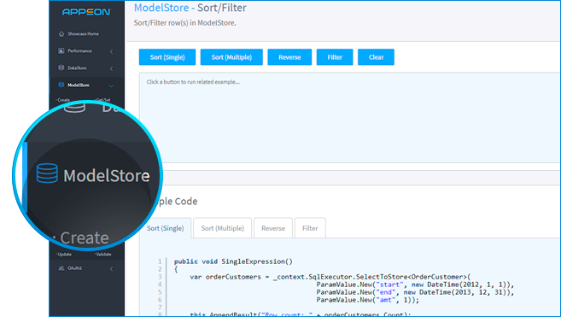Run the blue Filter example button

click(335, 57)
